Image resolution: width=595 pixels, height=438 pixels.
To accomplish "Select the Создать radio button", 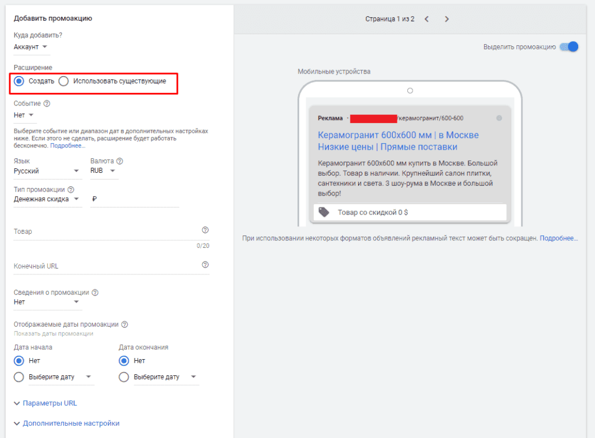I will [19, 81].
